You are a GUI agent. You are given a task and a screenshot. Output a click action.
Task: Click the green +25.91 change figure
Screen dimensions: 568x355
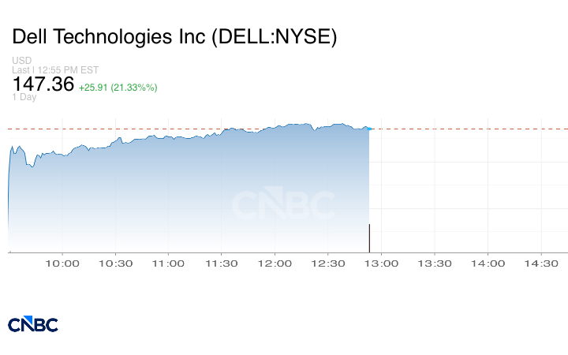(96, 87)
